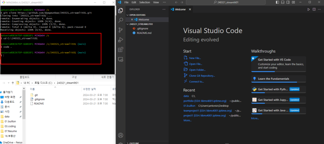
Task: Open the Remote Explorer view
Action: (x=121, y=59)
